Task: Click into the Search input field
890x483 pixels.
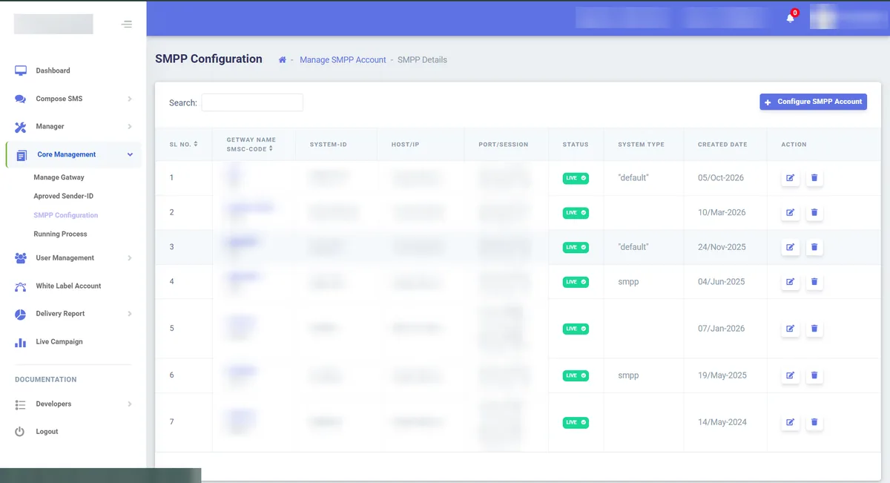Action: click(x=252, y=102)
